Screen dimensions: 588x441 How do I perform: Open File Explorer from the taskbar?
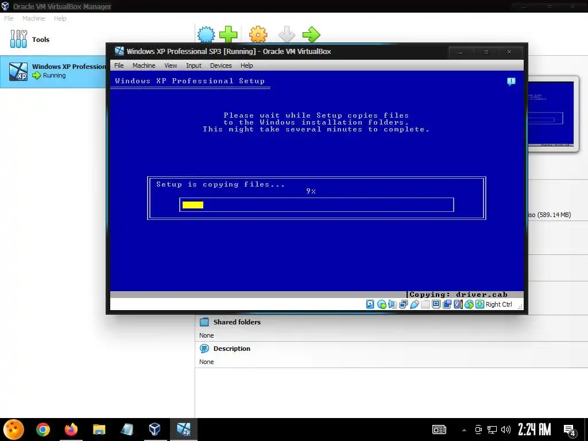point(99,430)
